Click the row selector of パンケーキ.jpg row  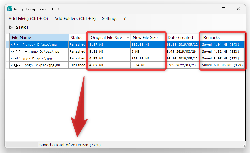click(8, 44)
